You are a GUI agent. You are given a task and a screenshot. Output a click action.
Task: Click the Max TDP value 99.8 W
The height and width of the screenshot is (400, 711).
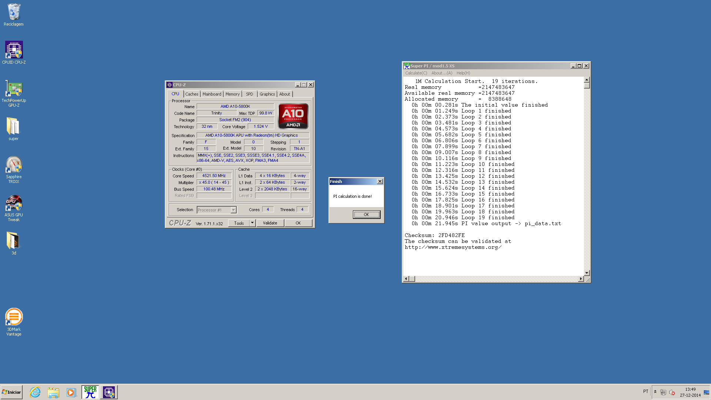coord(266,113)
